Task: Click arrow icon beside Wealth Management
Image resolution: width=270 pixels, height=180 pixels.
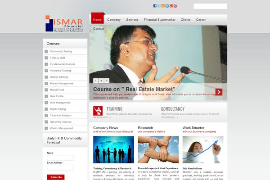Action: click(x=46, y=128)
